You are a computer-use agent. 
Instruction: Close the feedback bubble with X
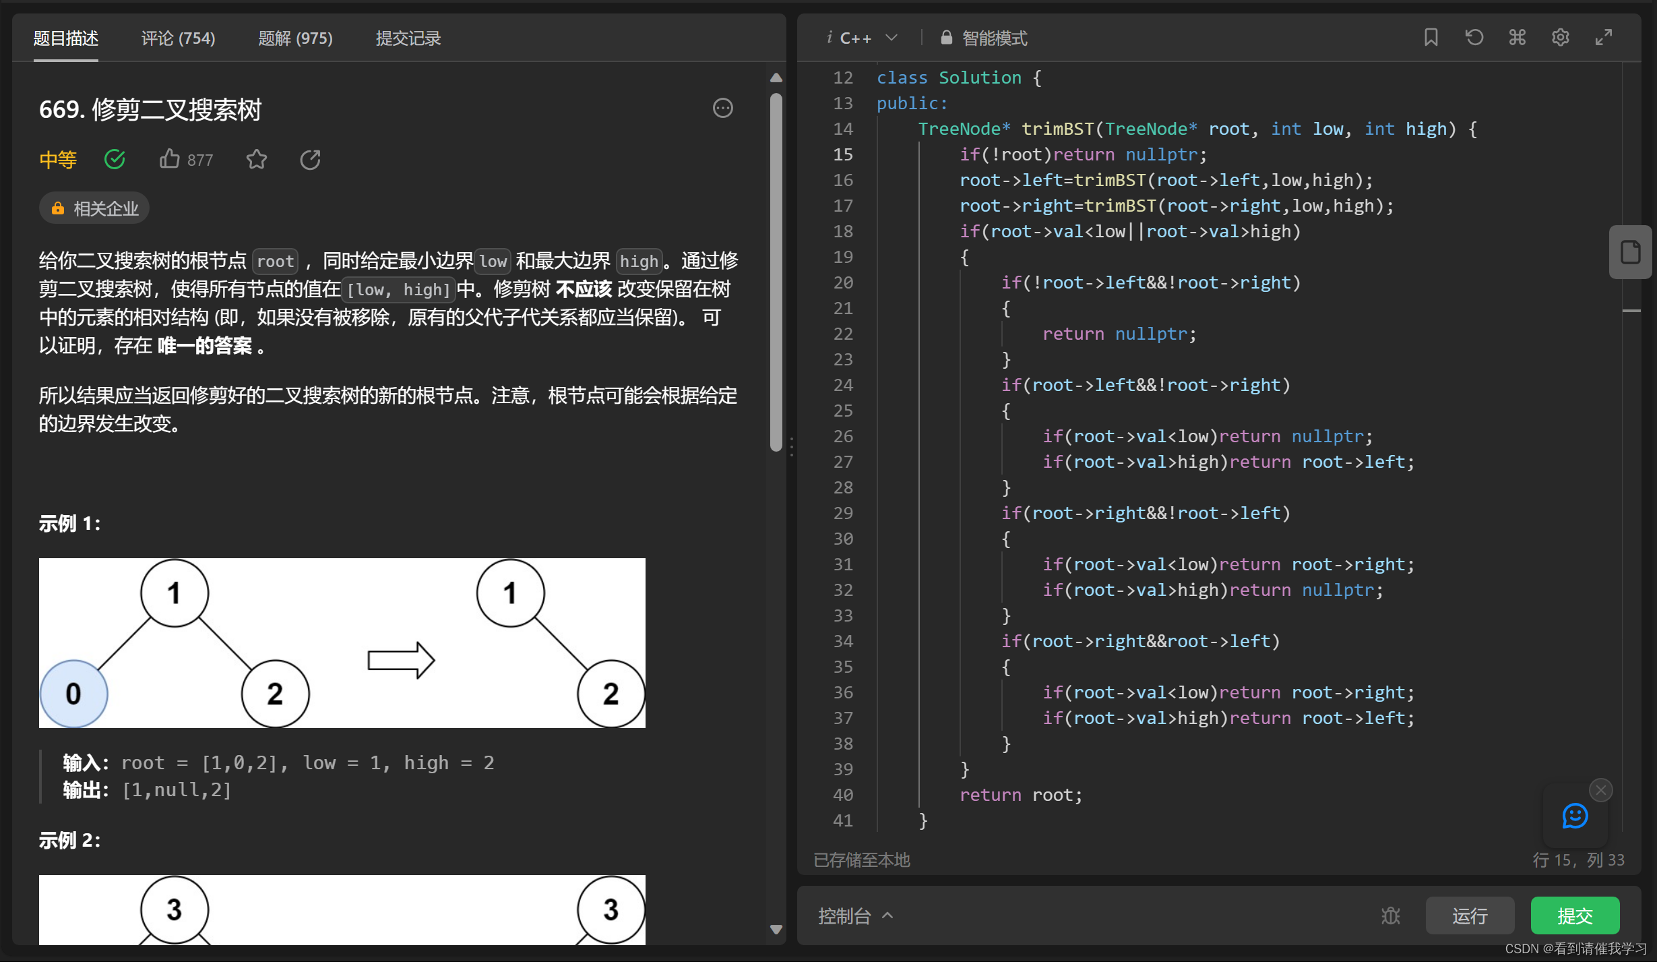[1600, 789]
